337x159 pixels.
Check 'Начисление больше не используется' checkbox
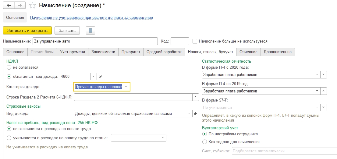click(x=195, y=41)
